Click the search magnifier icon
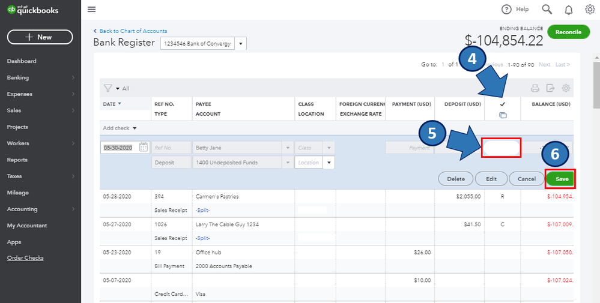Image resolution: width=600 pixels, height=303 pixels. coord(547,9)
